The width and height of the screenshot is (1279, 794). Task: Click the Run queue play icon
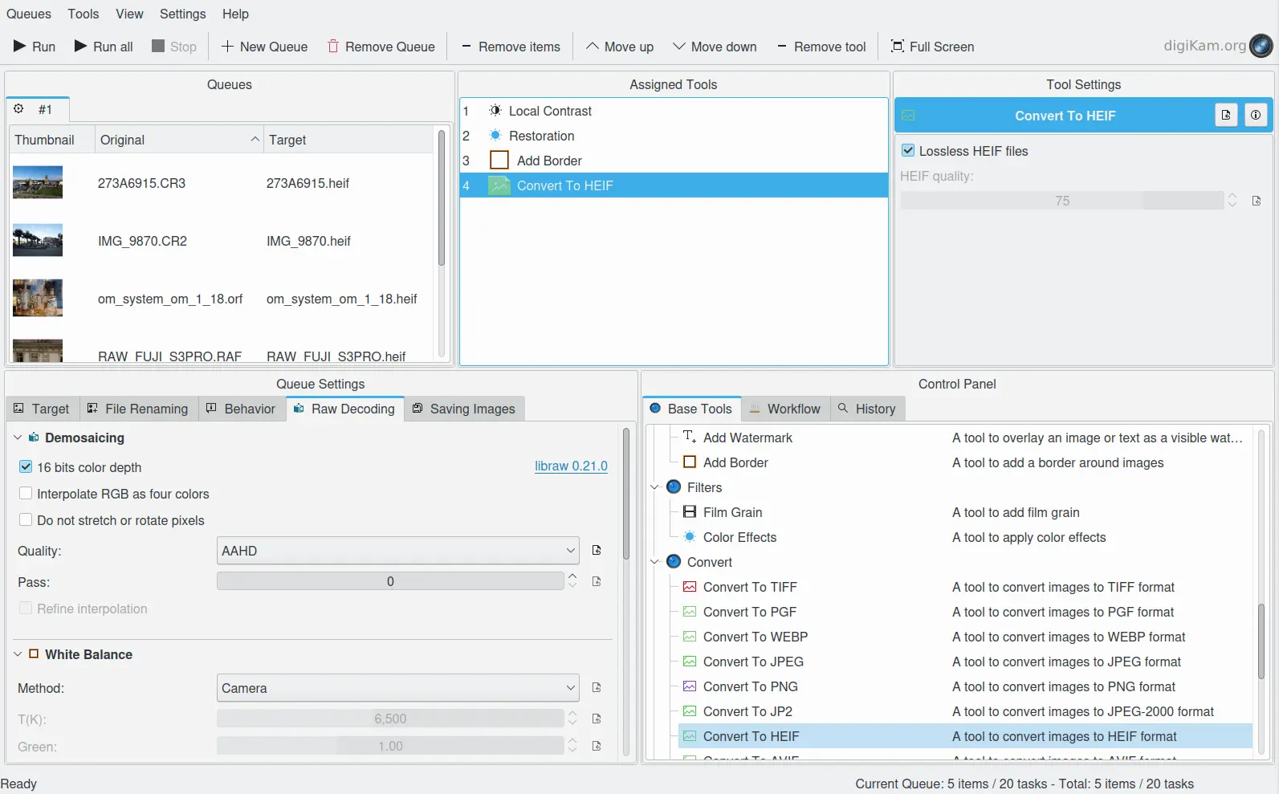20,47
